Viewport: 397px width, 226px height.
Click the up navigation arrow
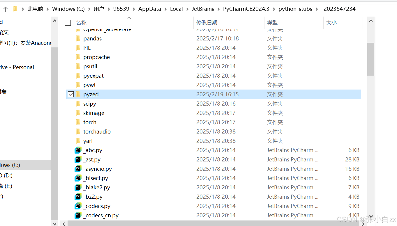(x=5, y=9)
